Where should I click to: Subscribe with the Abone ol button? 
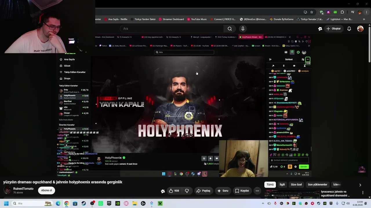point(46,190)
